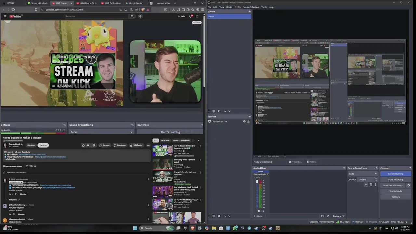Click YouTube search magnifier button

[132, 16]
